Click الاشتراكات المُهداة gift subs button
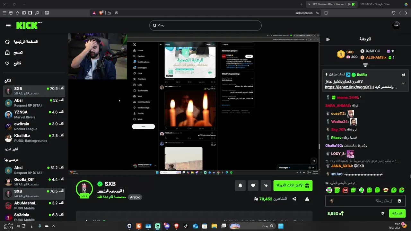Viewport: 411px width, 231px height. click(293, 185)
